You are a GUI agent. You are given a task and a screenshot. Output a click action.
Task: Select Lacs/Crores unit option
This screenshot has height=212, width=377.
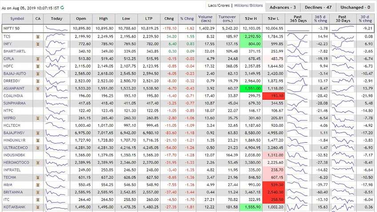(x=219, y=5)
